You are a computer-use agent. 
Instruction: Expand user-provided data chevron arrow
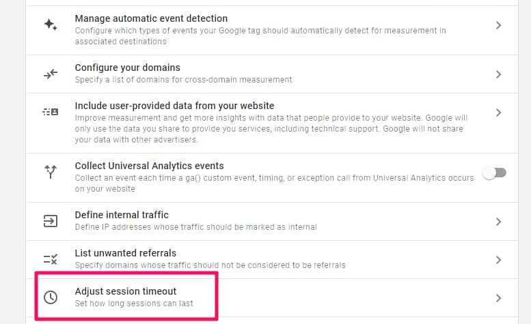pos(499,112)
